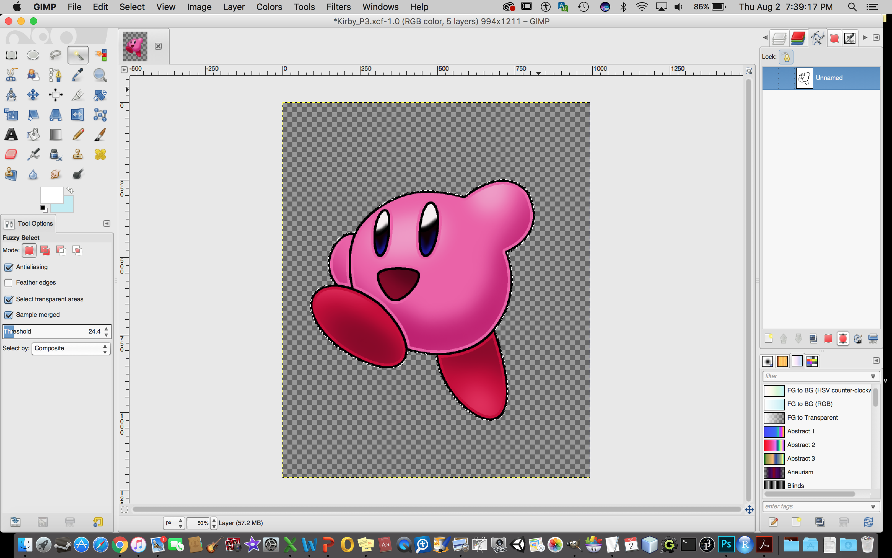This screenshot has width=892, height=558.
Task: Select the Heal bandage tool
Action: pos(100,154)
